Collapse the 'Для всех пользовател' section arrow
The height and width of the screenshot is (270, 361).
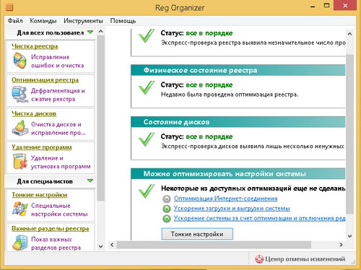click(x=90, y=32)
